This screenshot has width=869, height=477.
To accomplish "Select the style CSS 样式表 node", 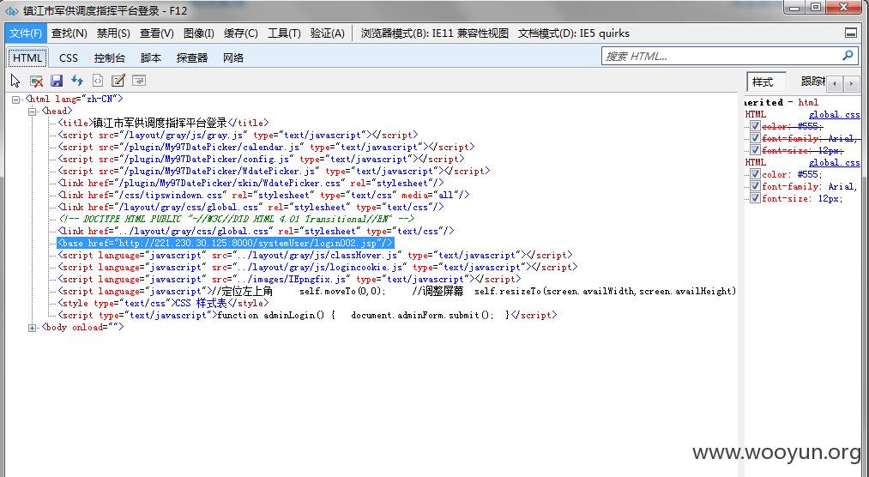I will tap(164, 304).
